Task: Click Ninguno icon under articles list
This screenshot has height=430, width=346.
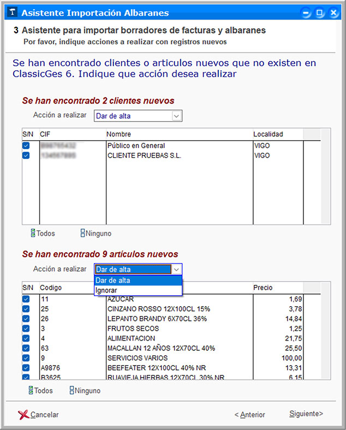Action: coord(71,391)
